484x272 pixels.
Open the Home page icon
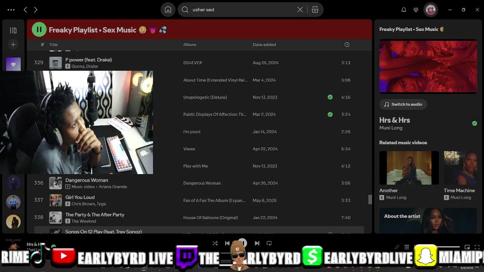[x=168, y=10]
